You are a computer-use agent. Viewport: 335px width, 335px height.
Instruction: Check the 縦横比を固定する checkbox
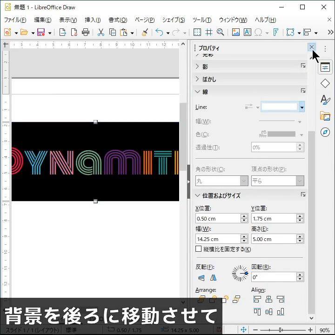click(199, 249)
